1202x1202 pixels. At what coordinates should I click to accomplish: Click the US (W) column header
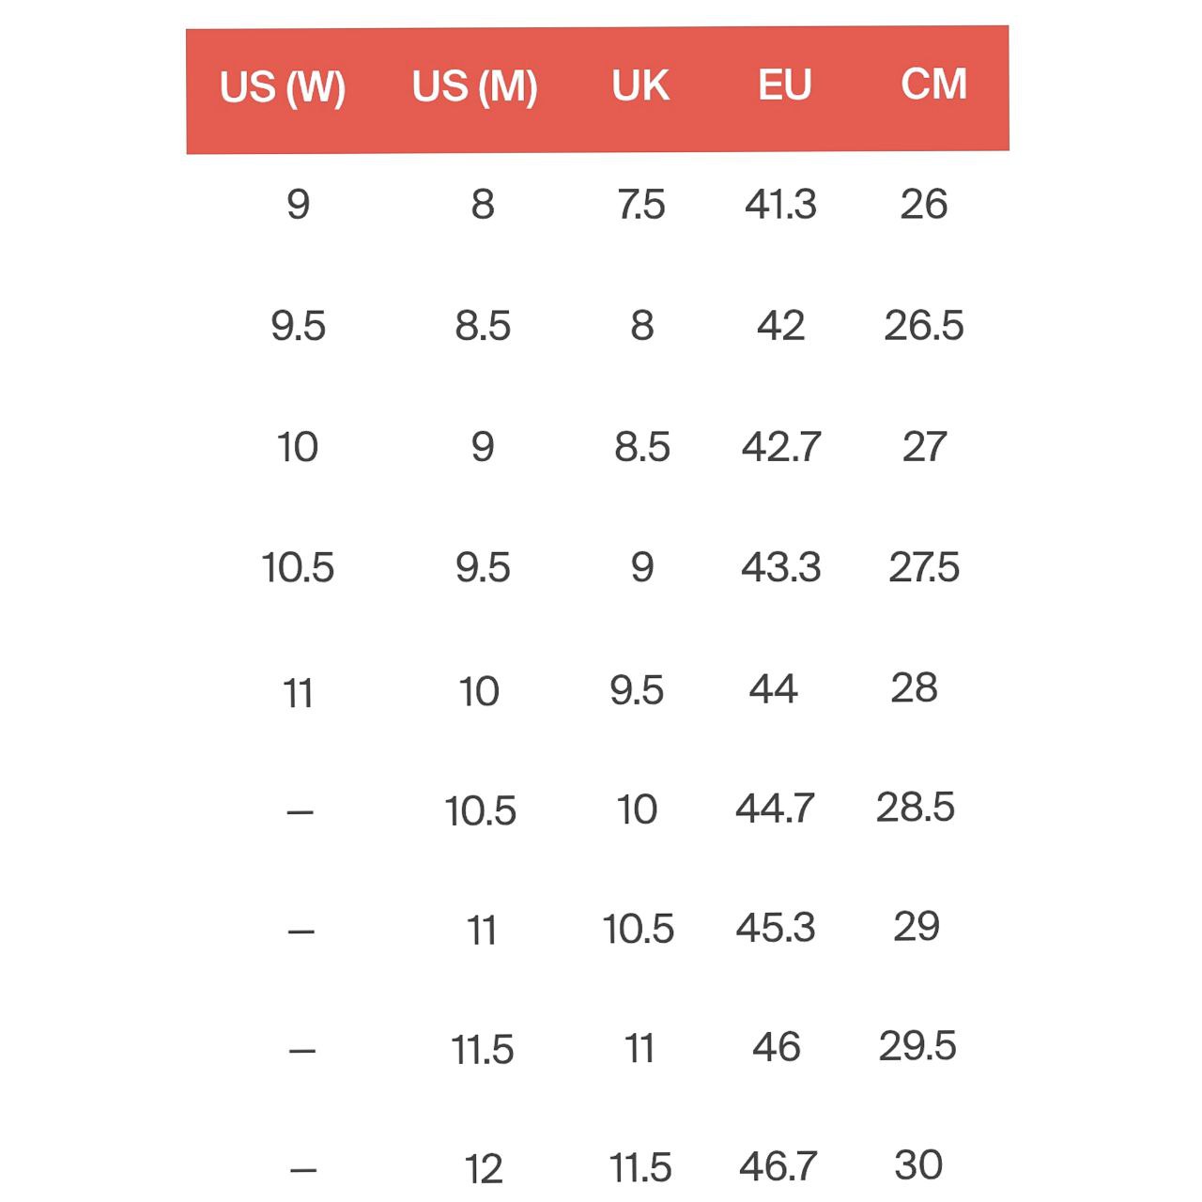(x=283, y=87)
